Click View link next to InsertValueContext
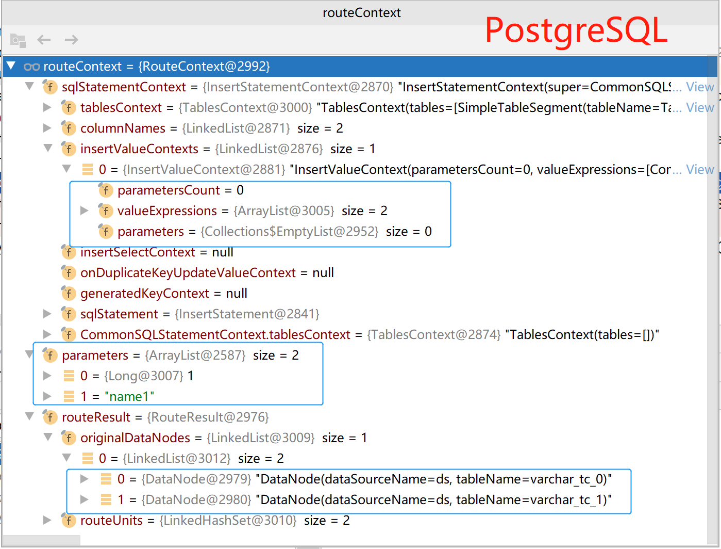The height and width of the screenshot is (549, 721). 700,169
